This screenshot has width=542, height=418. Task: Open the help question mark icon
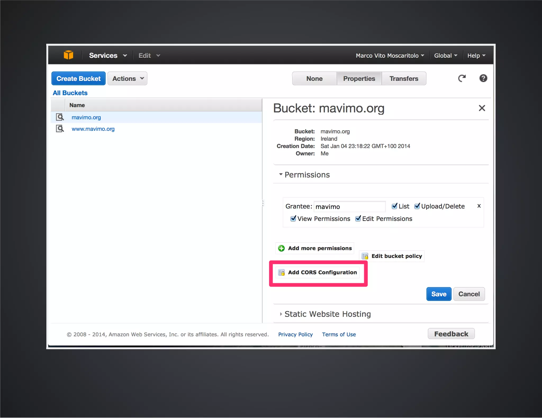point(483,78)
